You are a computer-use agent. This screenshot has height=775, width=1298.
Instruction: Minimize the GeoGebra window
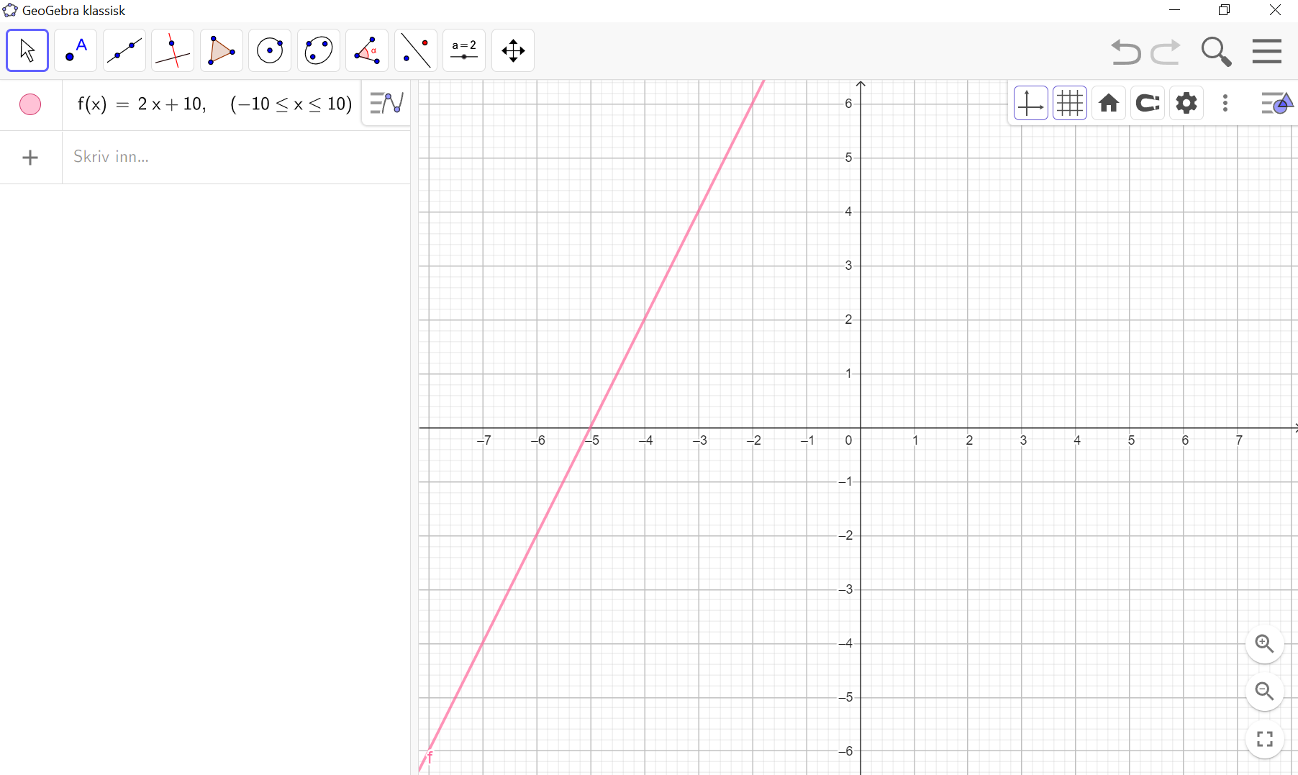pos(1174,10)
